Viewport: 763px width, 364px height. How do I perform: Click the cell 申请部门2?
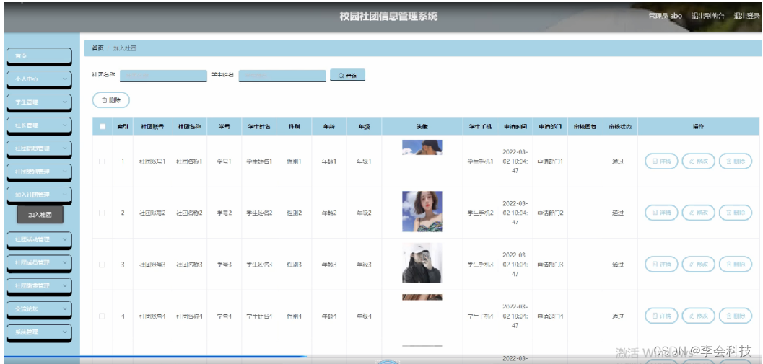pyautogui.click(x=550, y=213)
